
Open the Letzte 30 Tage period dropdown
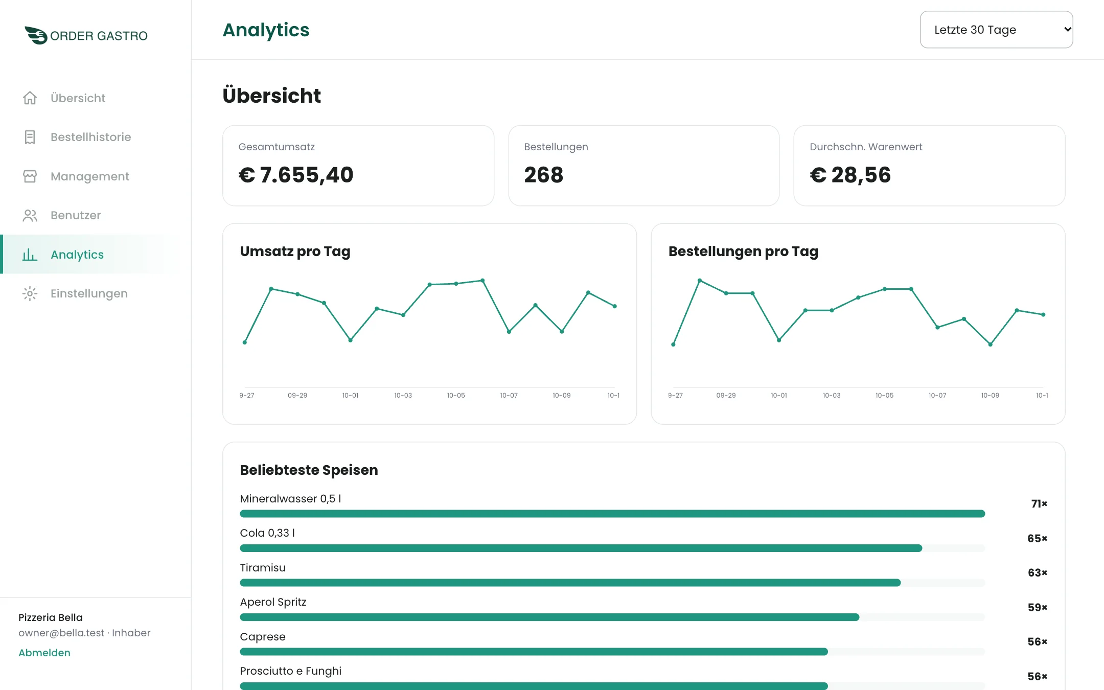(996, 30)
